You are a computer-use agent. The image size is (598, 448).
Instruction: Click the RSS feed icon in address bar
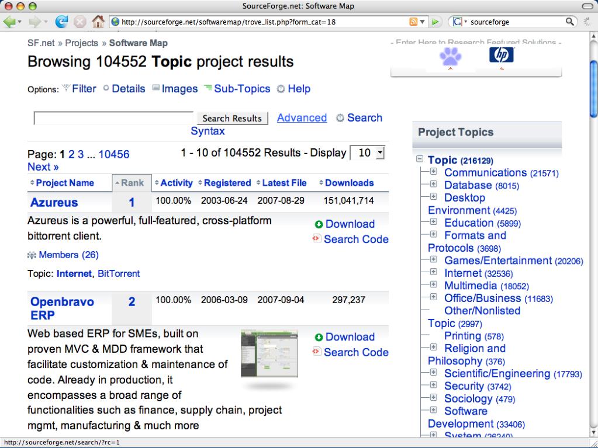click(414, 22)
